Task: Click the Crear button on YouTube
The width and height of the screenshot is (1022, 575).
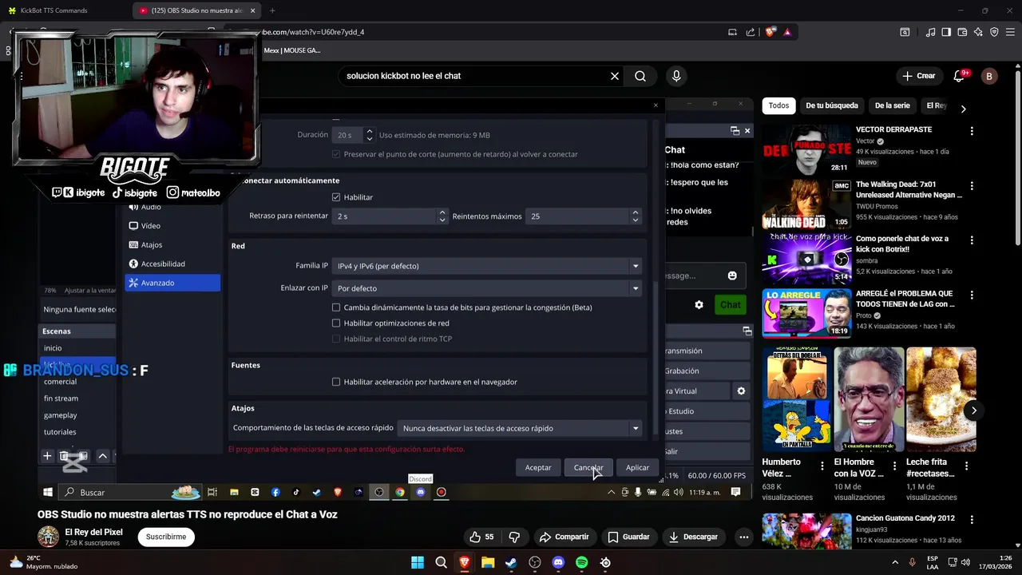Action: (918, 76)
